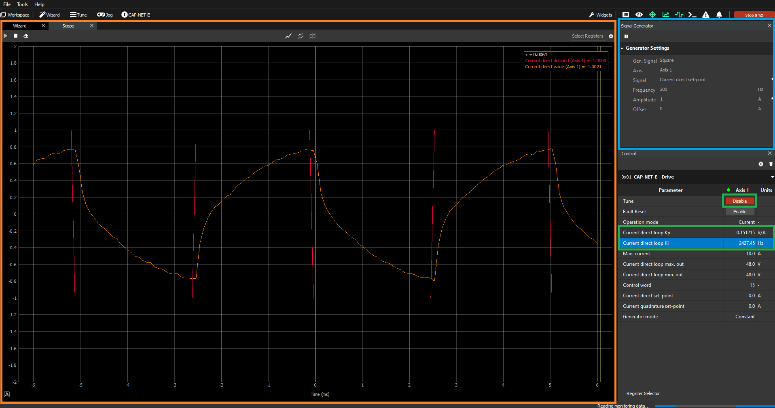Click the green four-arrow motion icon
This screenshot has height=408, width=775.
click(652, 15)
